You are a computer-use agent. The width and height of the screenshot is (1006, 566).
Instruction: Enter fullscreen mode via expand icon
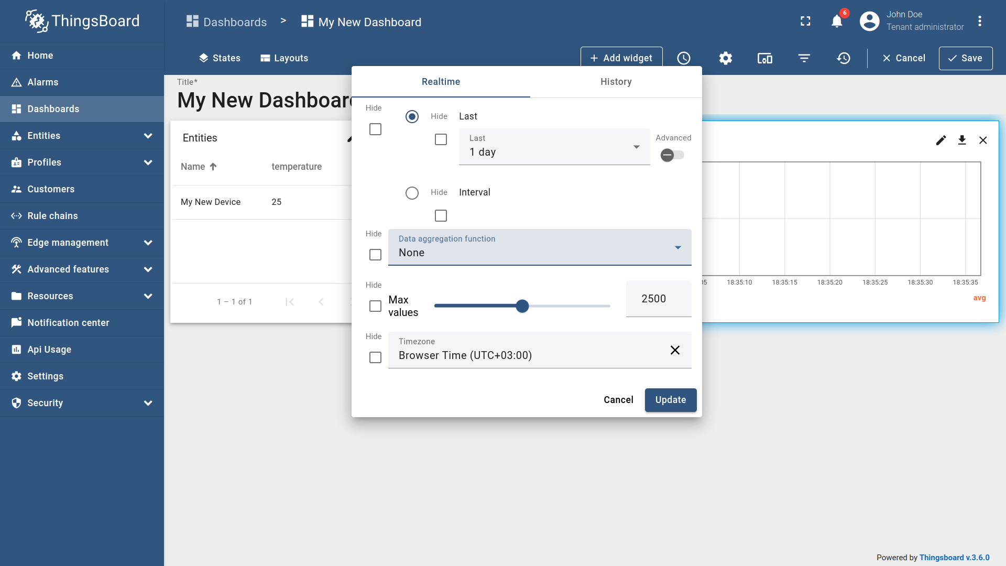click(805, 21)
